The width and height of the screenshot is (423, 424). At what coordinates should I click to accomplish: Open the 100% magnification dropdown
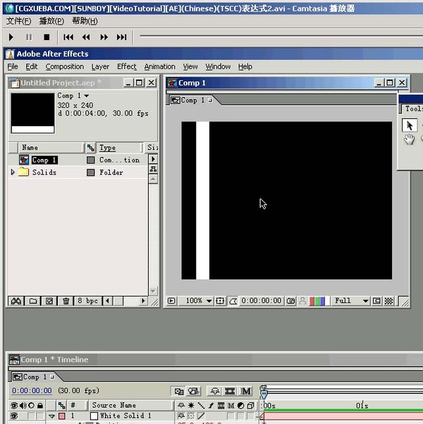(197, 301)
